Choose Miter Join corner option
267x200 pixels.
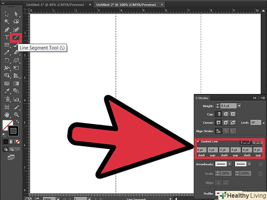pos(219,122)
